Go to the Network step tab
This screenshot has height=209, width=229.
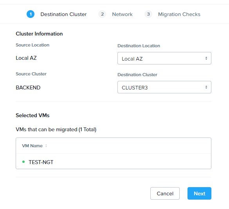point(122,14)
